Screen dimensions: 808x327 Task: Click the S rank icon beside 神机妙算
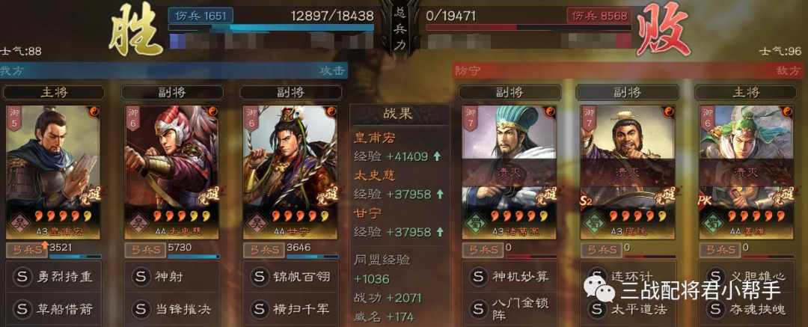479,277
